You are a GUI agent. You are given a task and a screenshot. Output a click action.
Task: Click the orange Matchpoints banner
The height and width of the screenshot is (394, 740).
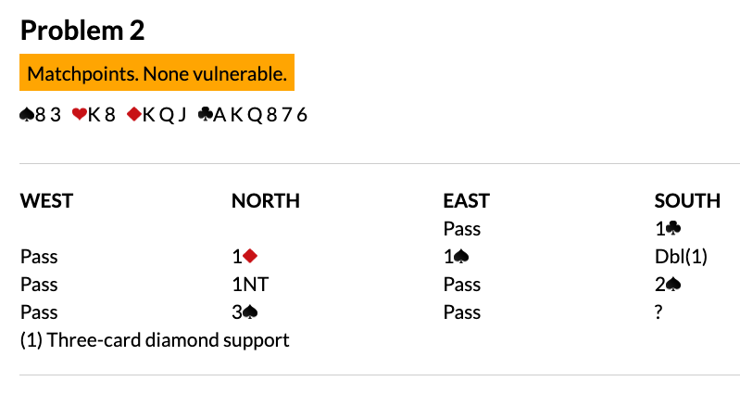point(157,72)
